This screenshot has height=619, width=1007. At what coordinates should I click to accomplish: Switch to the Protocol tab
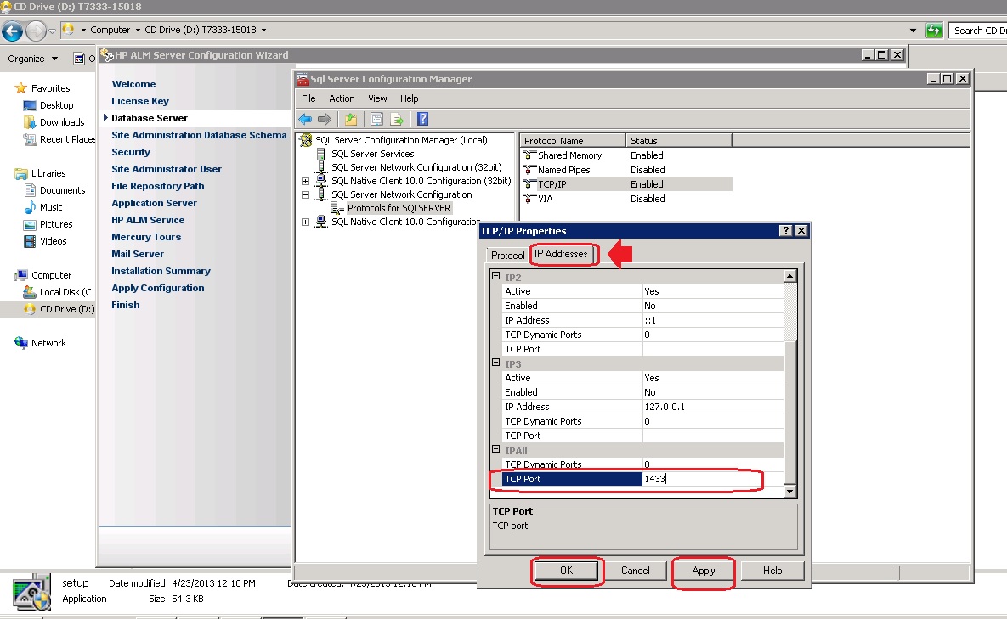[507, 256]
